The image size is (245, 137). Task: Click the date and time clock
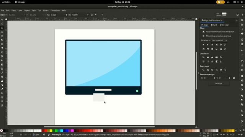[x=122, y=2]
